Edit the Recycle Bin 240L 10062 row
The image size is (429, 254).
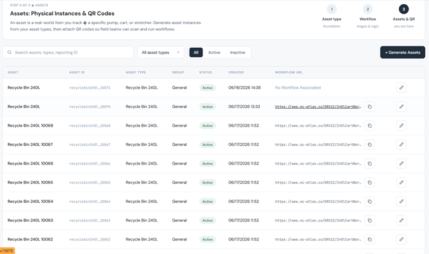(401, 239)
